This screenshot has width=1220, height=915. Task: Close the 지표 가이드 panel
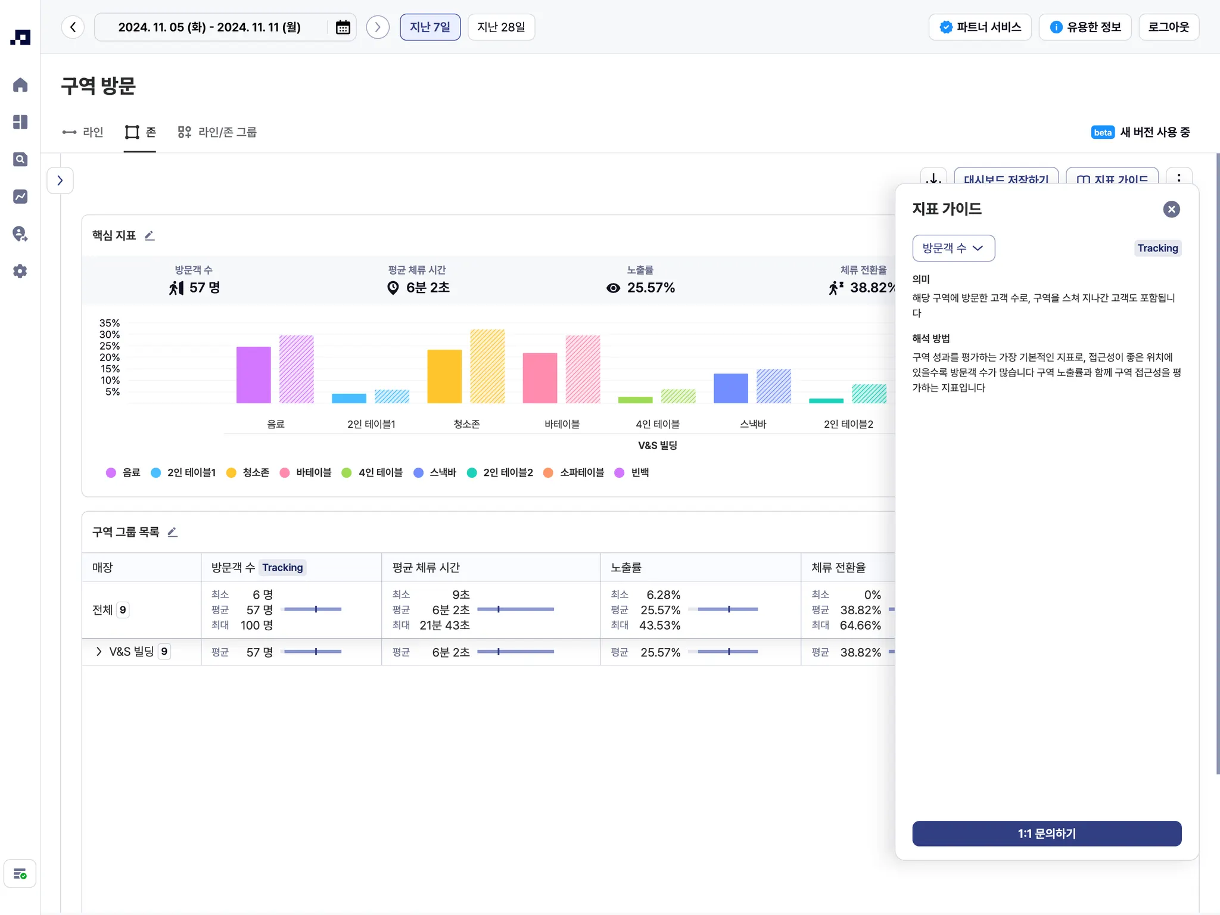[x=1171, y=209]
